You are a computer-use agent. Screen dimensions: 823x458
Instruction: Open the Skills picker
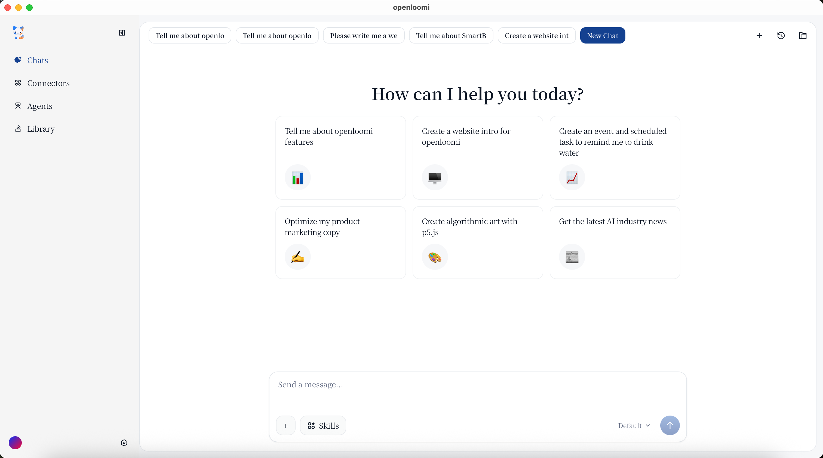[323, 425]
